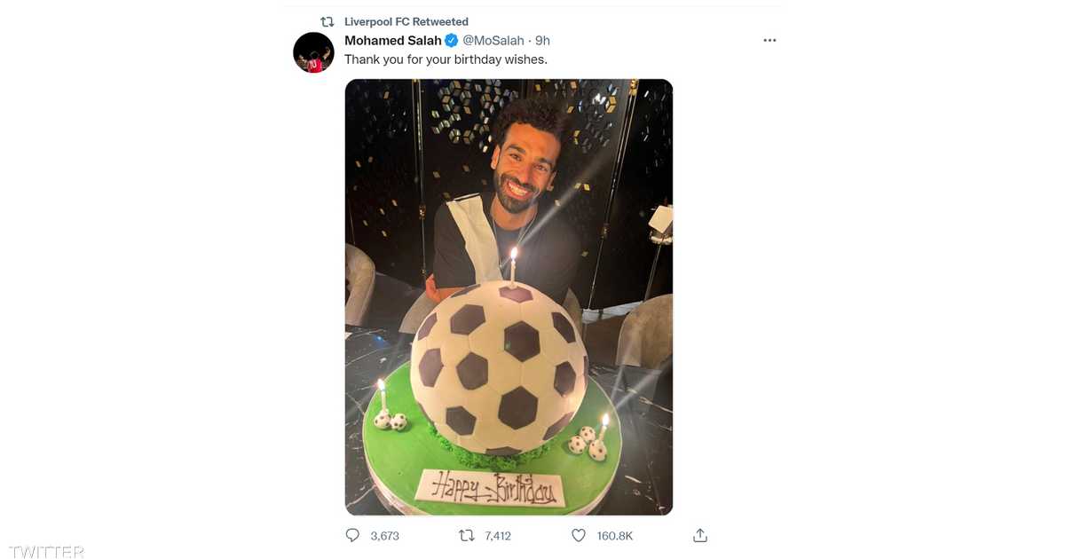Retweet using the arrows icon below photo
The image size is (1065, 559).
pyautogui.click(x=466, y=536)
